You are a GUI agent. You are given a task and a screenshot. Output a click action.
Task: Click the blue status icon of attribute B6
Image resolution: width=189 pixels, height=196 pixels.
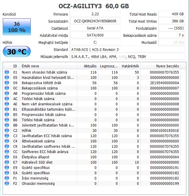coord(7,120)
